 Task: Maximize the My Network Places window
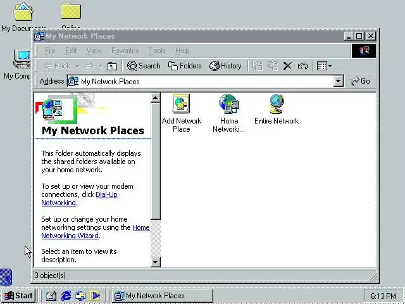point(359,36)
